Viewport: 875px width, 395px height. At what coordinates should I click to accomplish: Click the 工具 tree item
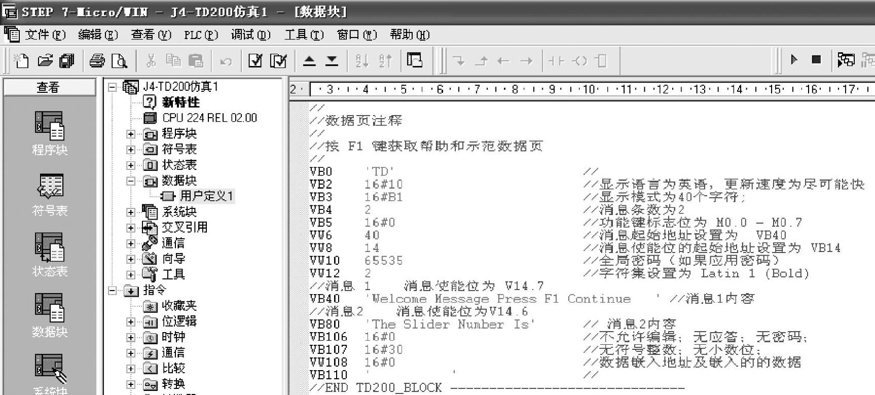173,275
